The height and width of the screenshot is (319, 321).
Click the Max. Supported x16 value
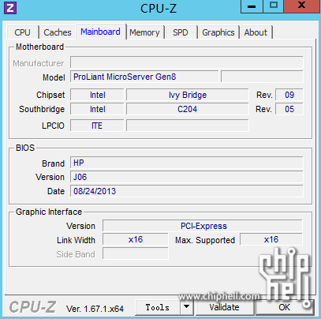(x=271, y=239)
